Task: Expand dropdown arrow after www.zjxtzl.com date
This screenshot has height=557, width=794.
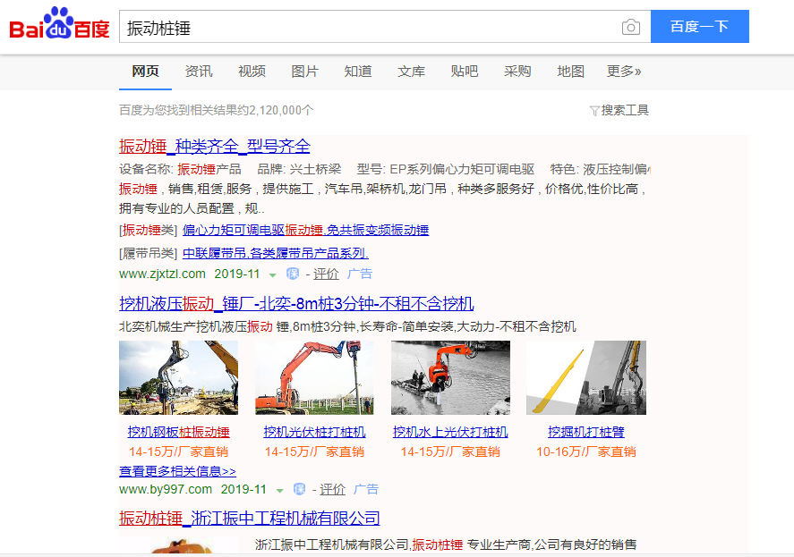Action: pyautogui.click(x=272, y=275)
